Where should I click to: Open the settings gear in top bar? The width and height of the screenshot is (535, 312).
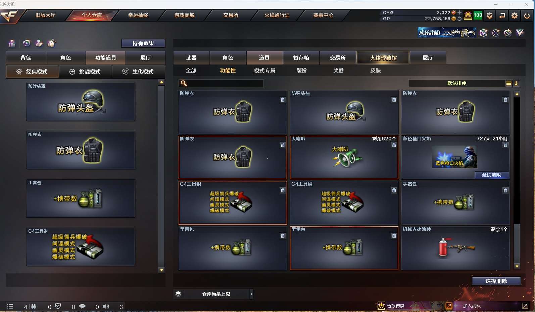click(x=514, y=15)
